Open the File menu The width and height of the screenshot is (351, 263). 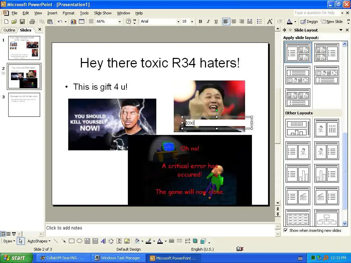click(x=14, y=13)
